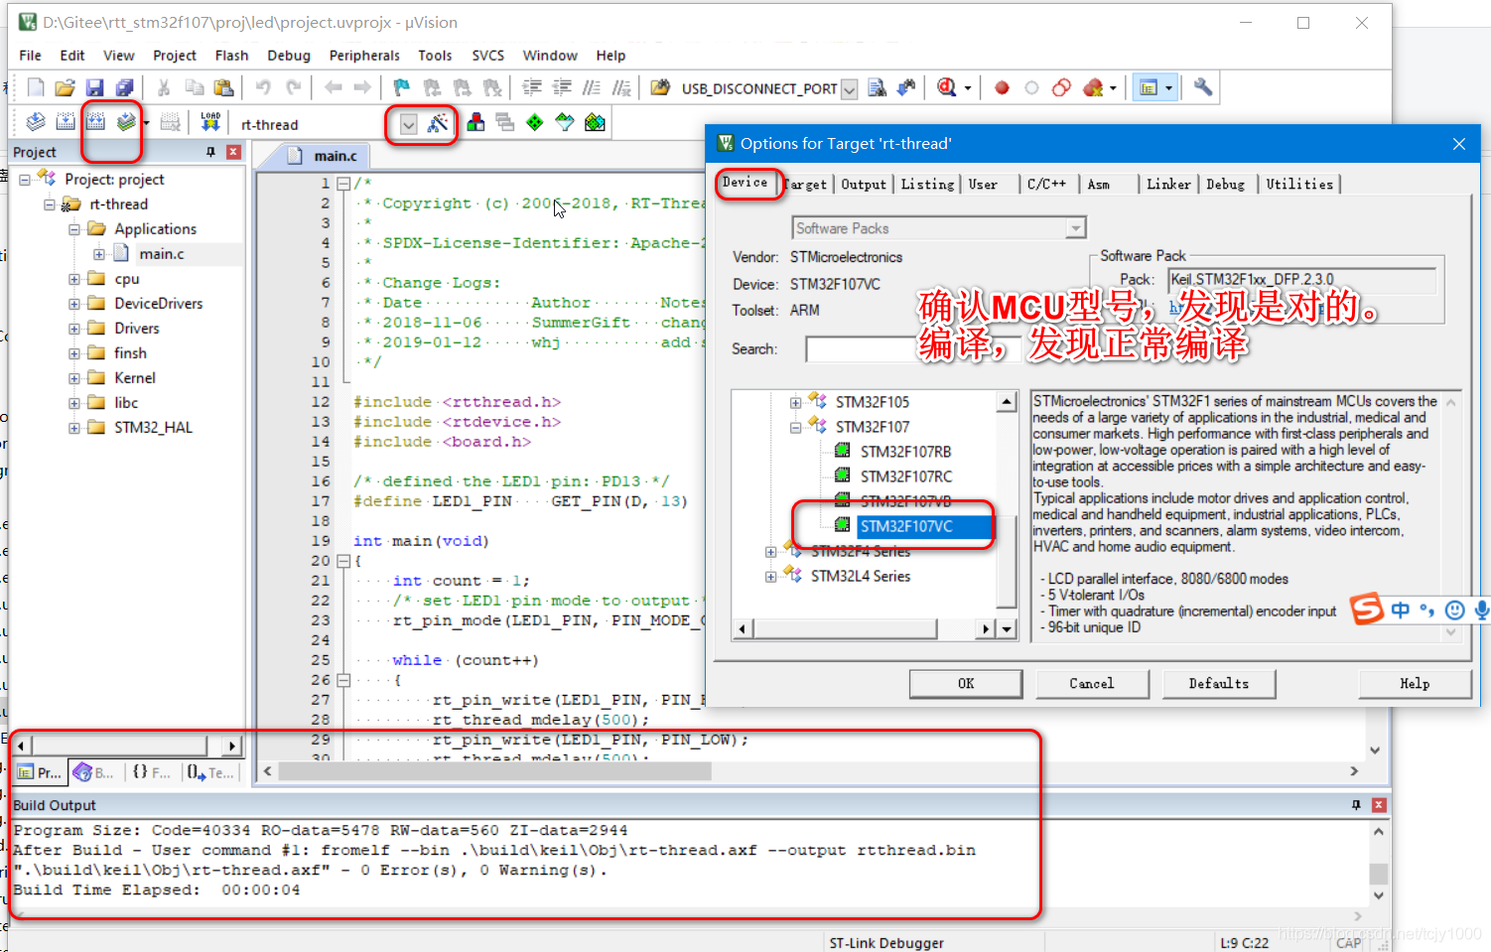Expand the STM32L4 Series device node
Viewport: 1491px width, 952px height.
click(x=770, y=576)
